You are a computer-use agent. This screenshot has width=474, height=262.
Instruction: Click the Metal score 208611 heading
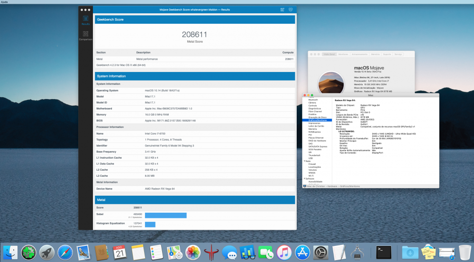coord(194,35)
